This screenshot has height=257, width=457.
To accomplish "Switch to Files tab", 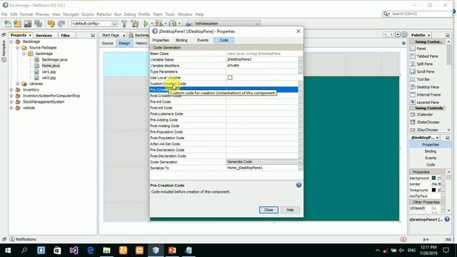I will 65,35.
